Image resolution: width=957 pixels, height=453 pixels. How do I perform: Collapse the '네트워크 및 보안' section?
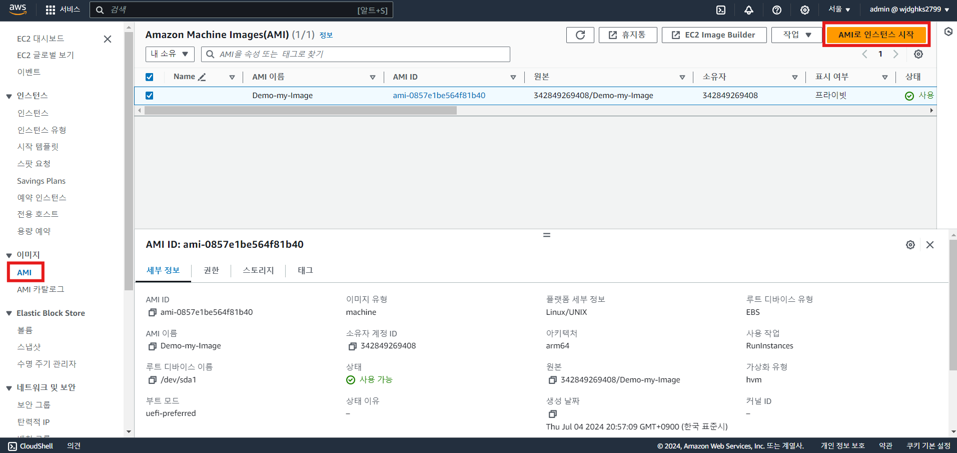tap(9, 388)
